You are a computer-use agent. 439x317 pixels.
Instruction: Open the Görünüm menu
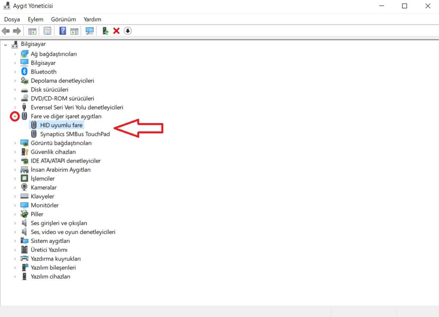[63, 19]
